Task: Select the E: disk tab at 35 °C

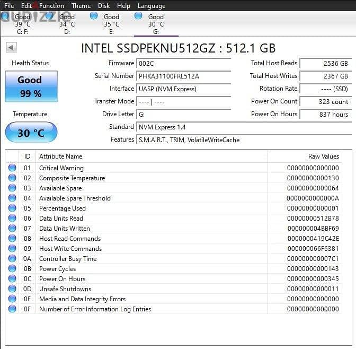Action: coord(111,24)
